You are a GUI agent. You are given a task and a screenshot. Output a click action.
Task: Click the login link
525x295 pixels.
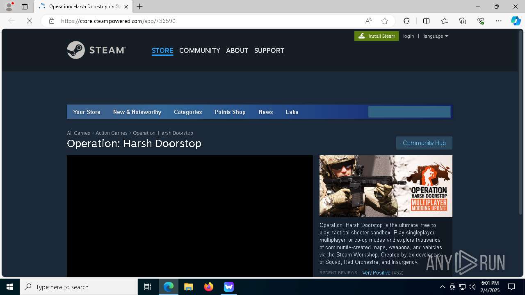(x=409, y=36)
